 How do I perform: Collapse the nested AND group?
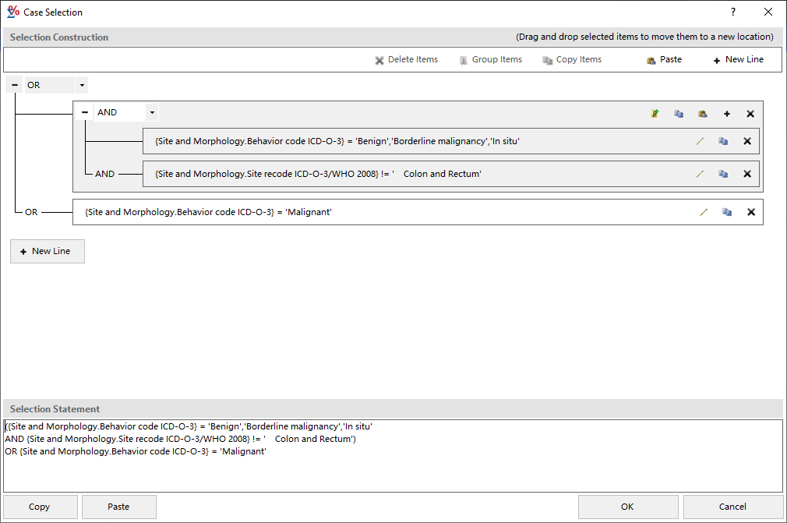[85, 112]
